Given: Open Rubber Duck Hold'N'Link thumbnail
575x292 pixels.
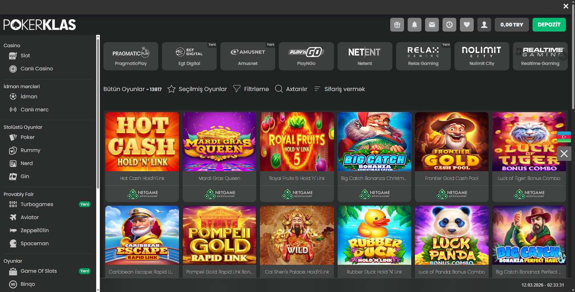Looking at the screenshot, I should point(374,235).
